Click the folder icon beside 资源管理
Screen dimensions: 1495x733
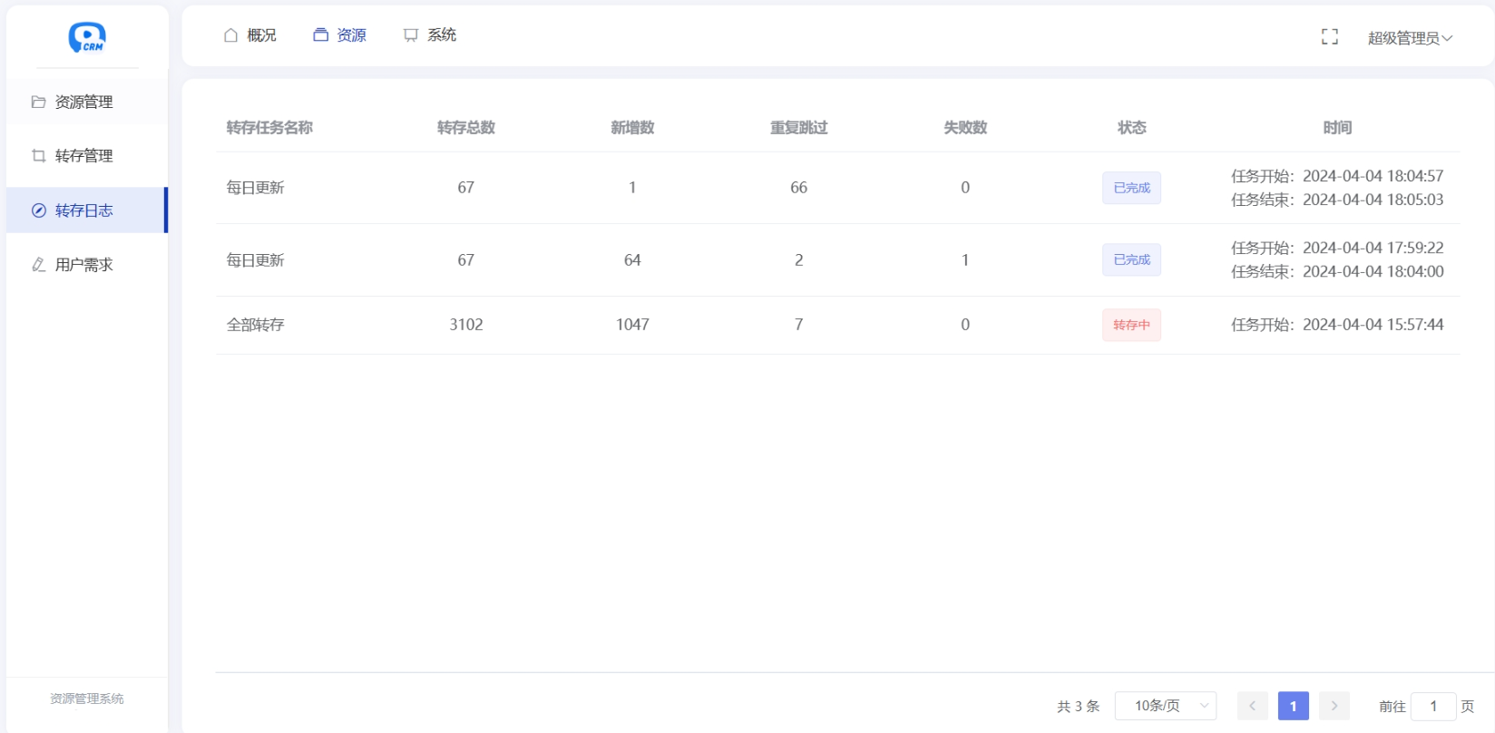38,102
